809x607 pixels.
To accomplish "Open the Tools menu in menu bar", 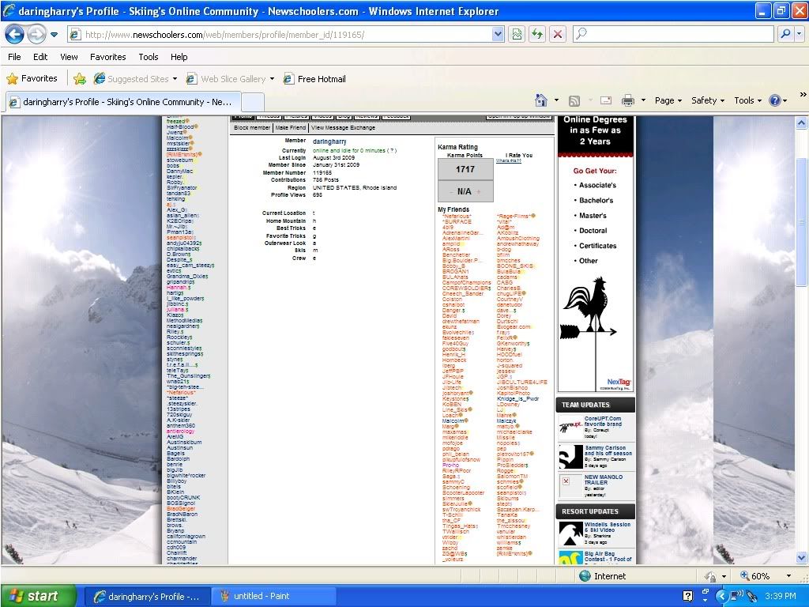I will pos(149,57).
